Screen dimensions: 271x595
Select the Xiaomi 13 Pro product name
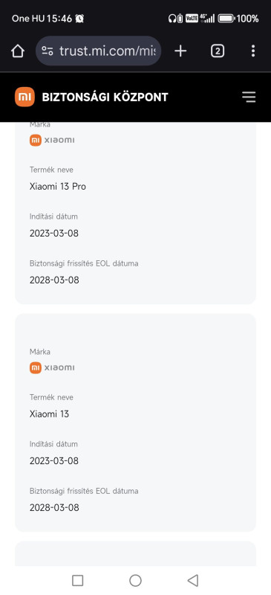click(58, 187)
